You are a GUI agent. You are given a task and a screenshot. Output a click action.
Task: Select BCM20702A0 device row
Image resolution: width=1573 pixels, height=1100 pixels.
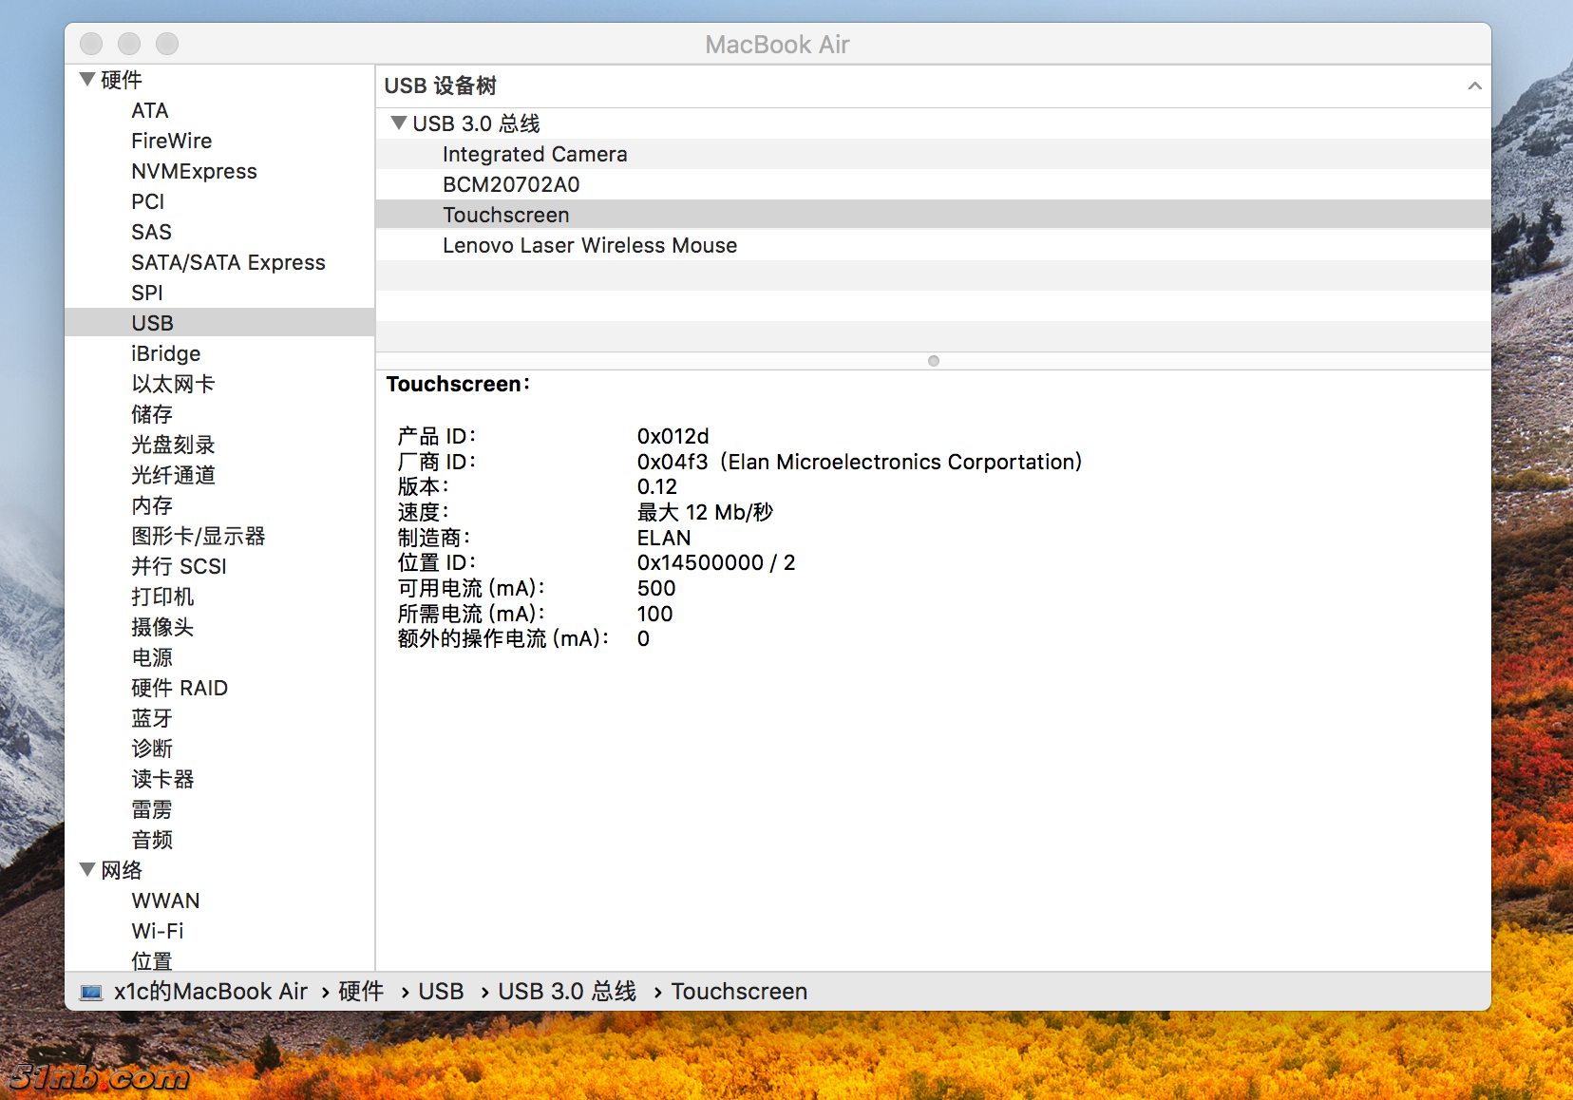point(510,184)
